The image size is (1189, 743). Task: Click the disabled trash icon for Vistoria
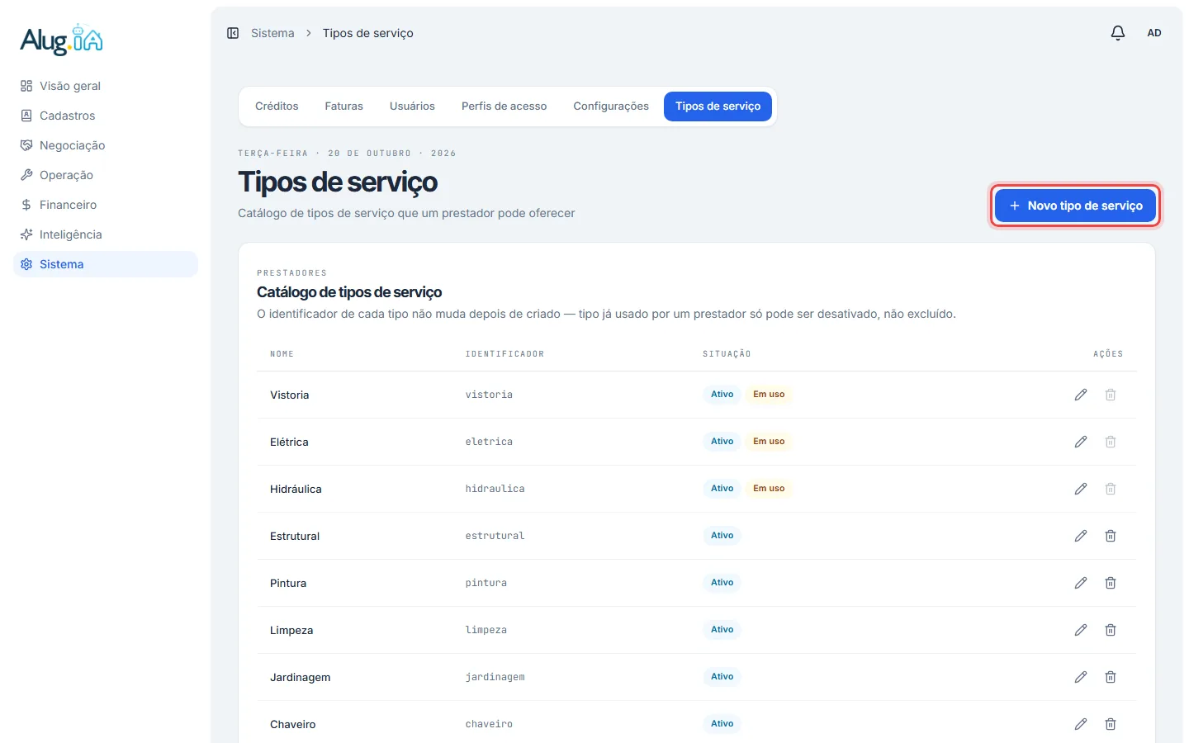(1111, 395)
